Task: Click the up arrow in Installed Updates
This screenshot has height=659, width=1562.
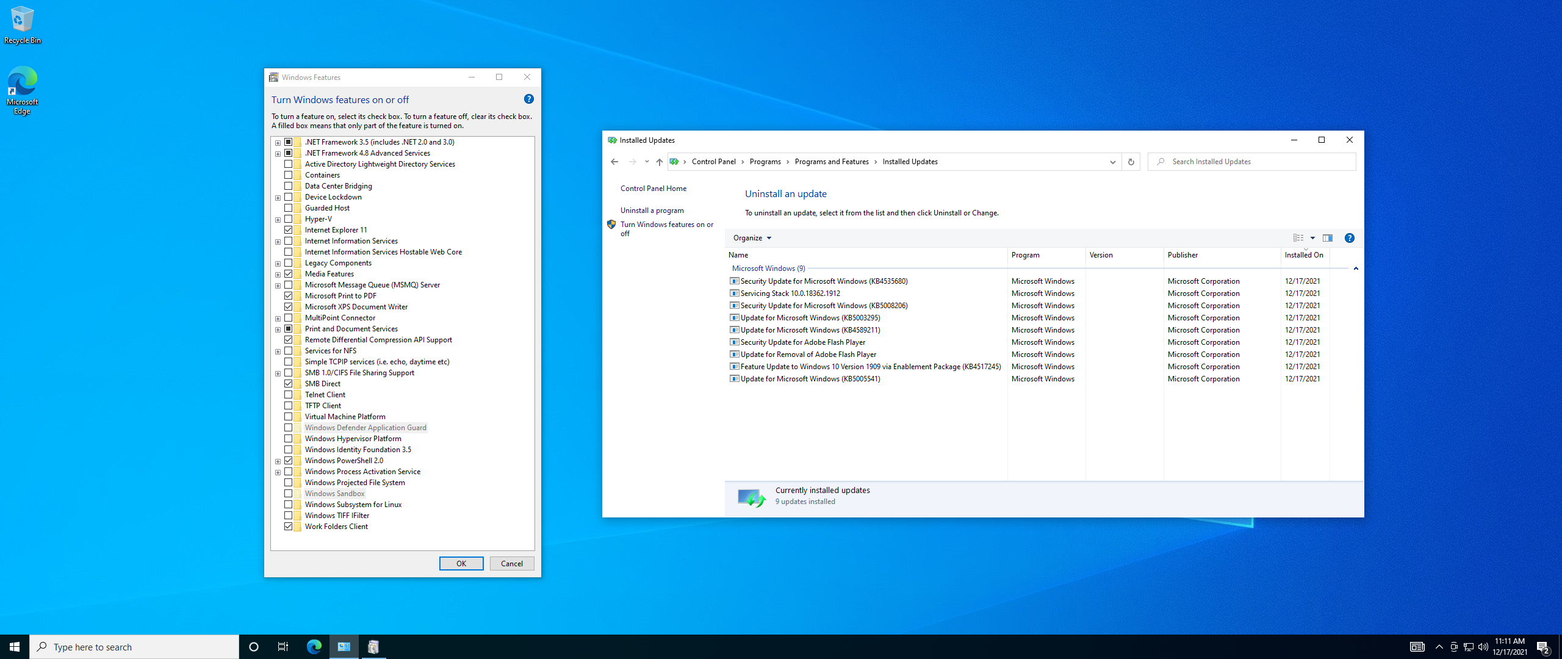Action: (x=659, y=162)
